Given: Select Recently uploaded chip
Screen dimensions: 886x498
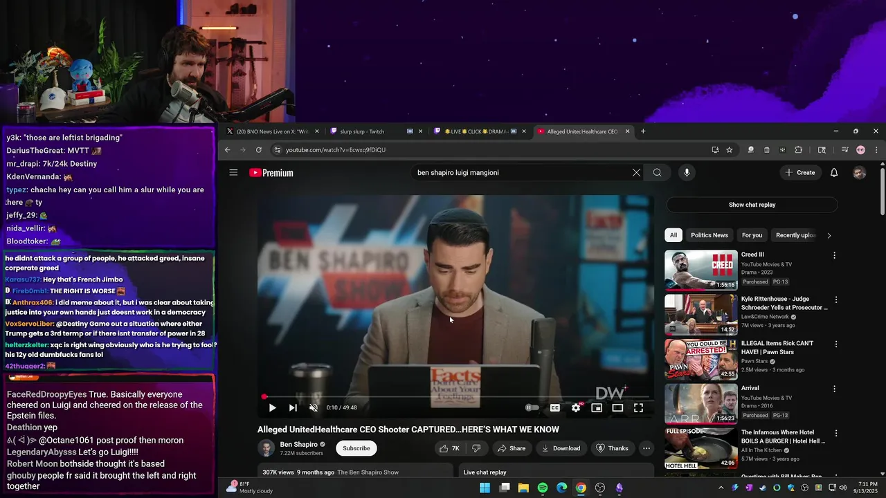Looking at the screenshot, I should (x=795, y=235).
